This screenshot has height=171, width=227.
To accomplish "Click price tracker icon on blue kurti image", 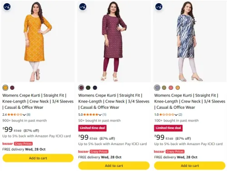I will coord(159,7).
